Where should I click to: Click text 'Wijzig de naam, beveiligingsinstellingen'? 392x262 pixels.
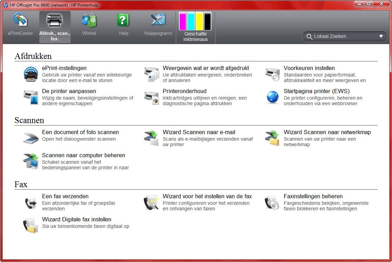tap(85, 98)
